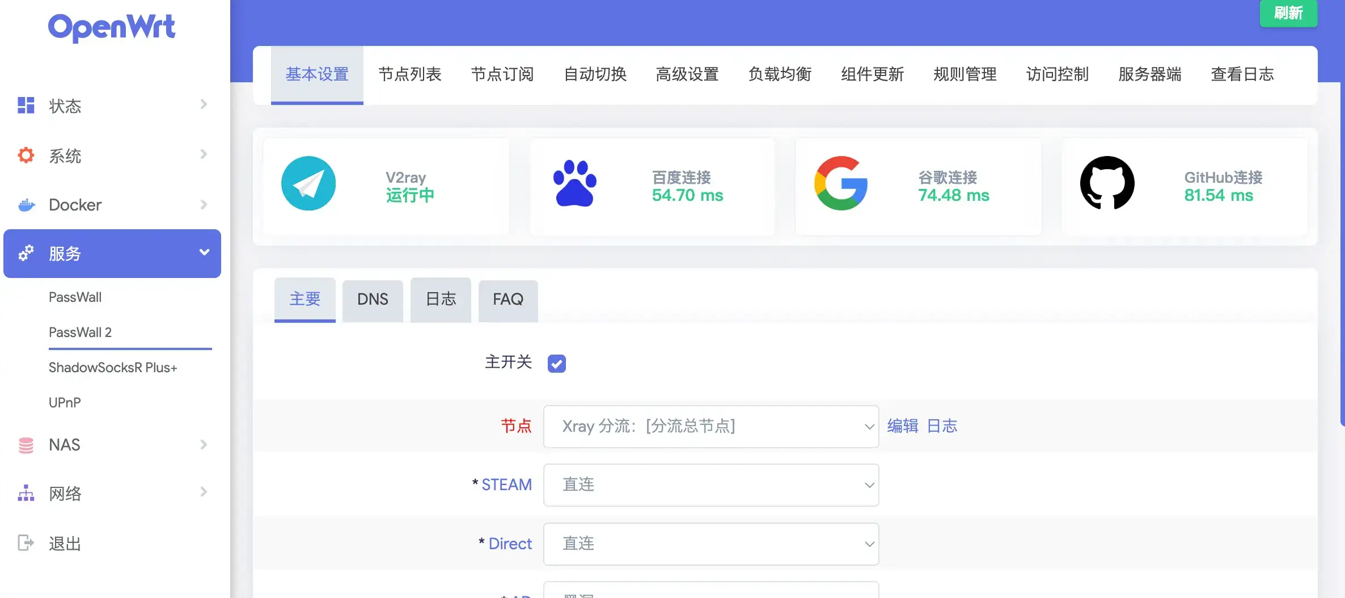Select the 主要 sub-tab
This screenshot has height=598, width=1345.
click(305, 300)
